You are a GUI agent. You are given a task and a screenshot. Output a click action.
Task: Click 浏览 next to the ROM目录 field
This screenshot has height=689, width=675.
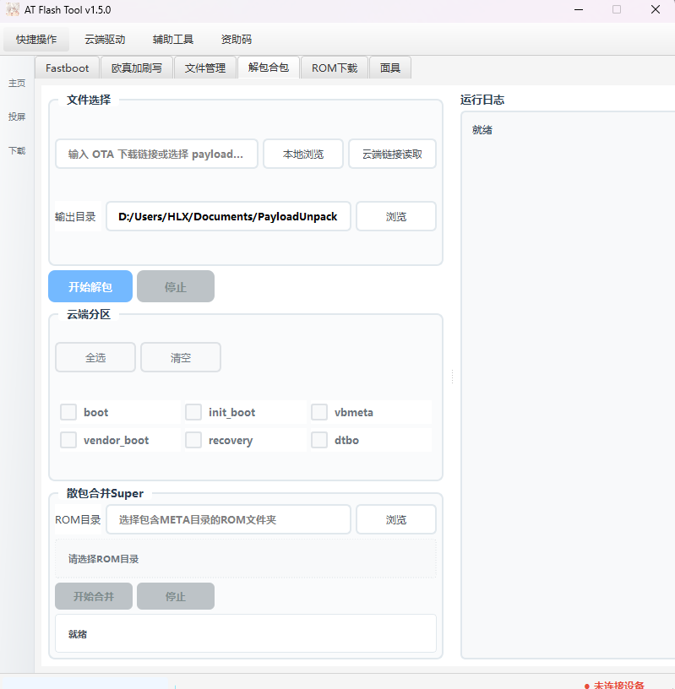396,519
